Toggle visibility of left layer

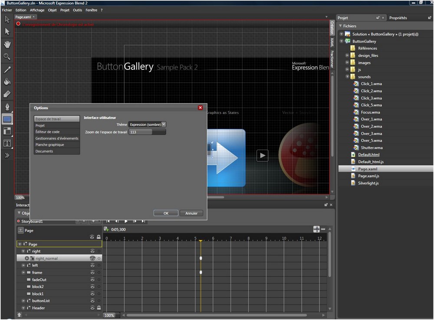(92, 265)
